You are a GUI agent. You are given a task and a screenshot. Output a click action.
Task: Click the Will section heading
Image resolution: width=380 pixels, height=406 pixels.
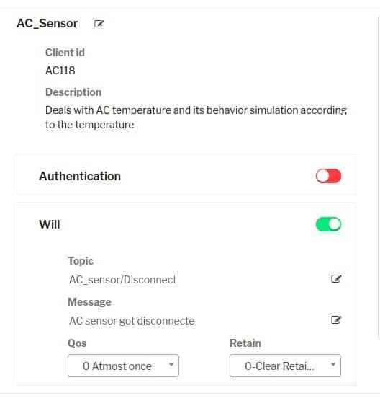(50, 224)
